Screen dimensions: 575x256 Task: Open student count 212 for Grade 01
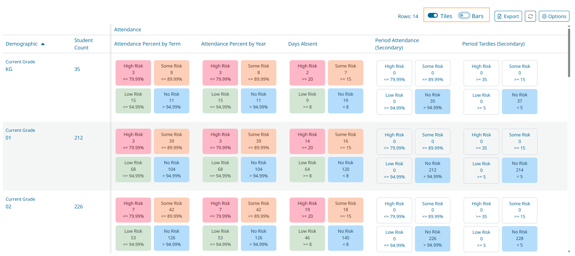78,138
